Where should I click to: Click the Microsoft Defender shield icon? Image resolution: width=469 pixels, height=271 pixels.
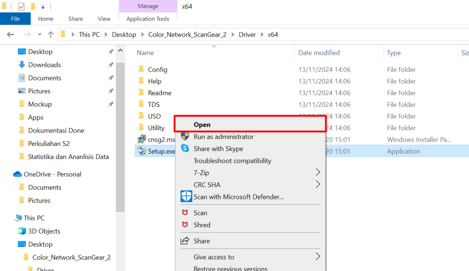(x=186, y=197)
